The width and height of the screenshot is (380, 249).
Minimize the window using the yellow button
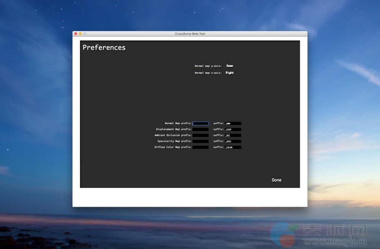pyautogui.click(x=80, y=34)
